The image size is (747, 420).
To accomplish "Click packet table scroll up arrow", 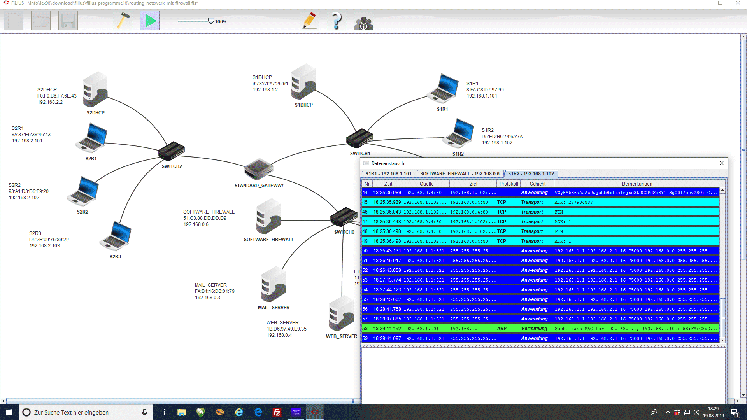I will coord(722,191).
